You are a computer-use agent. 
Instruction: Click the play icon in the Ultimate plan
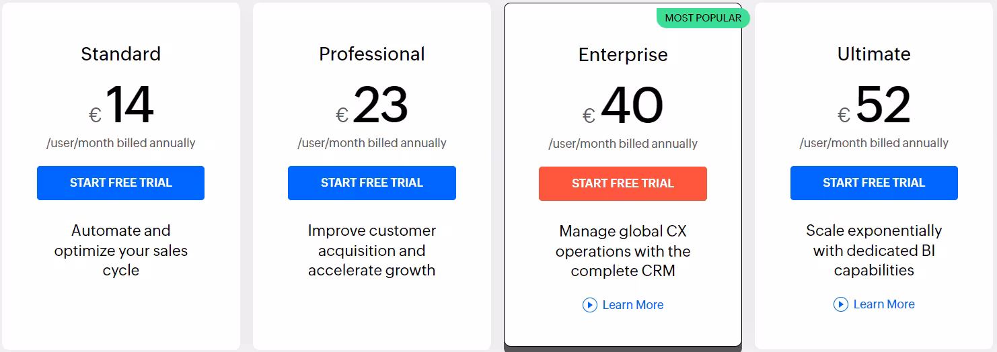pyautogui.click(x=841, y=304)
